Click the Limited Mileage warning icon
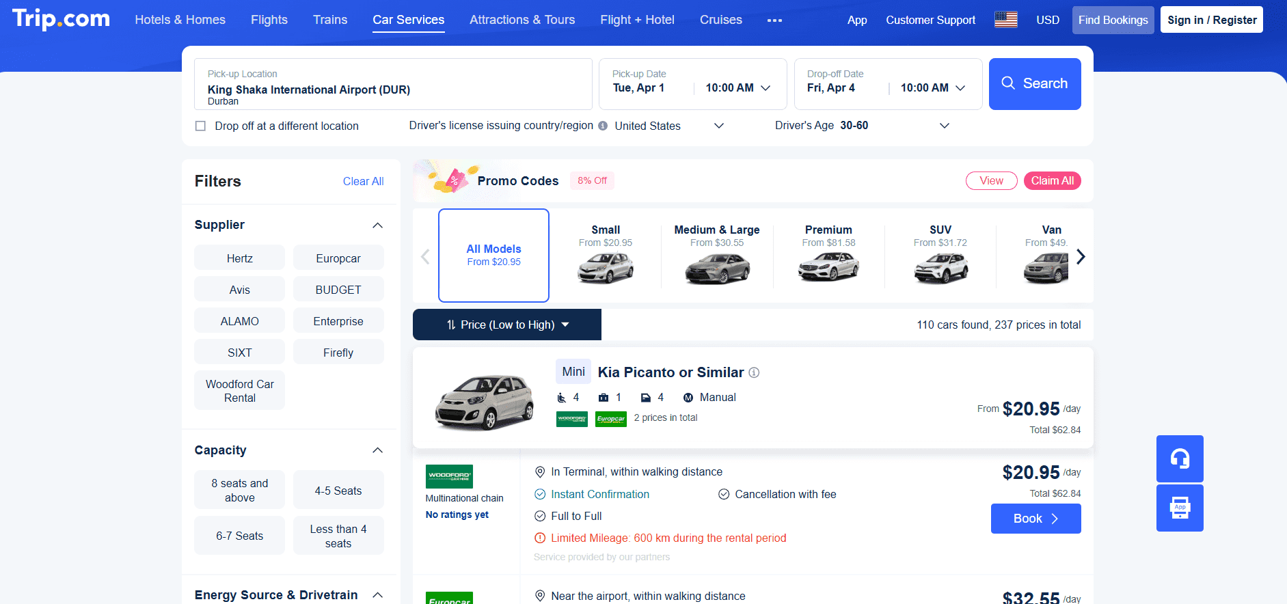1287x604 pixels. (x=540, y=538)
